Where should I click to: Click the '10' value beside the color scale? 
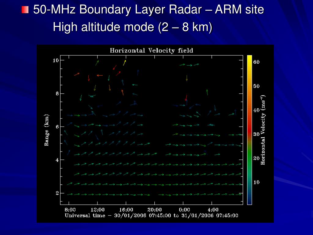(x=256, y=182)
